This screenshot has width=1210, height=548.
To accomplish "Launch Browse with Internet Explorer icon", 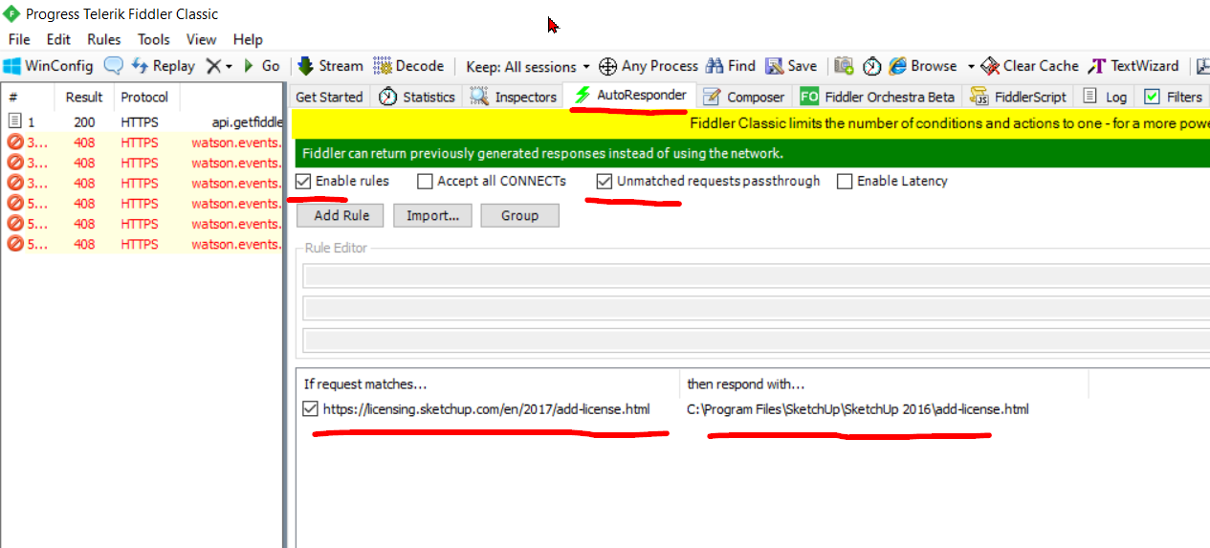I will (923, 66).
